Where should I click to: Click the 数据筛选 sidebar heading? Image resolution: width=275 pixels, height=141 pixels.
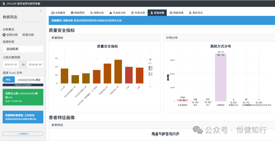pos(10,17)
